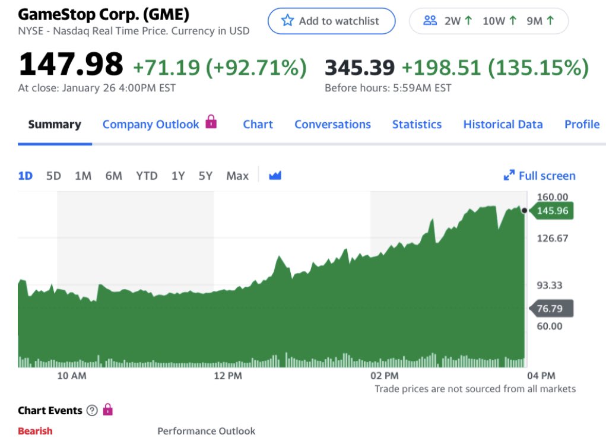The width and height of the screenshot is (606, 438).
Task: Select the 5D chart range
Action: pos(53,176)
